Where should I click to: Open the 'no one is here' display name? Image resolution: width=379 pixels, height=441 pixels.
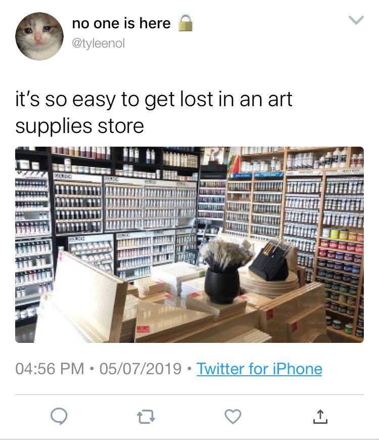[121, 23]
